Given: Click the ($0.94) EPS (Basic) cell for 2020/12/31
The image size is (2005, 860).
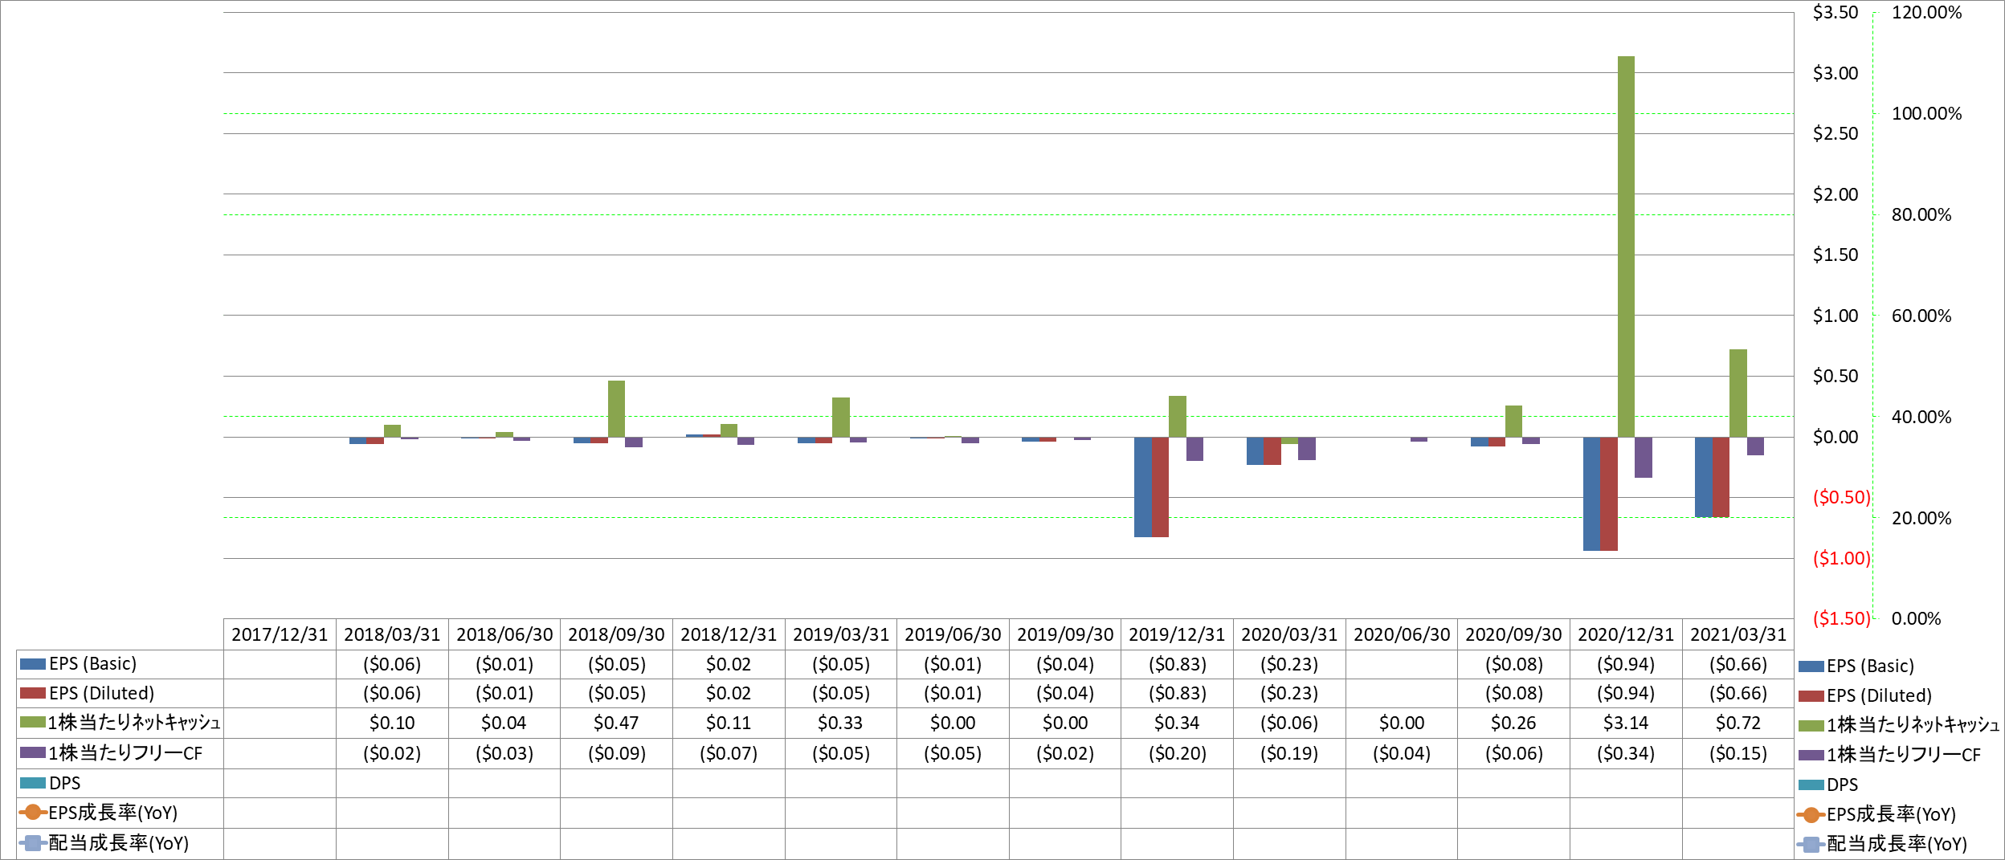Looking at the screenshot, I should [x=1626, y=665].
